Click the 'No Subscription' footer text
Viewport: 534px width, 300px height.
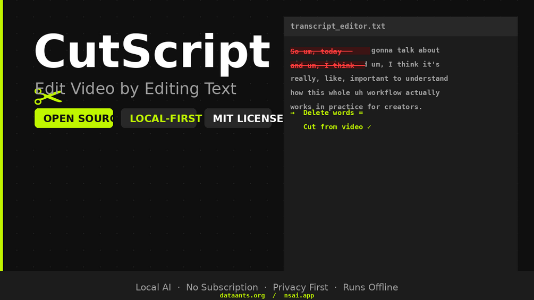(x=222, y=287)
